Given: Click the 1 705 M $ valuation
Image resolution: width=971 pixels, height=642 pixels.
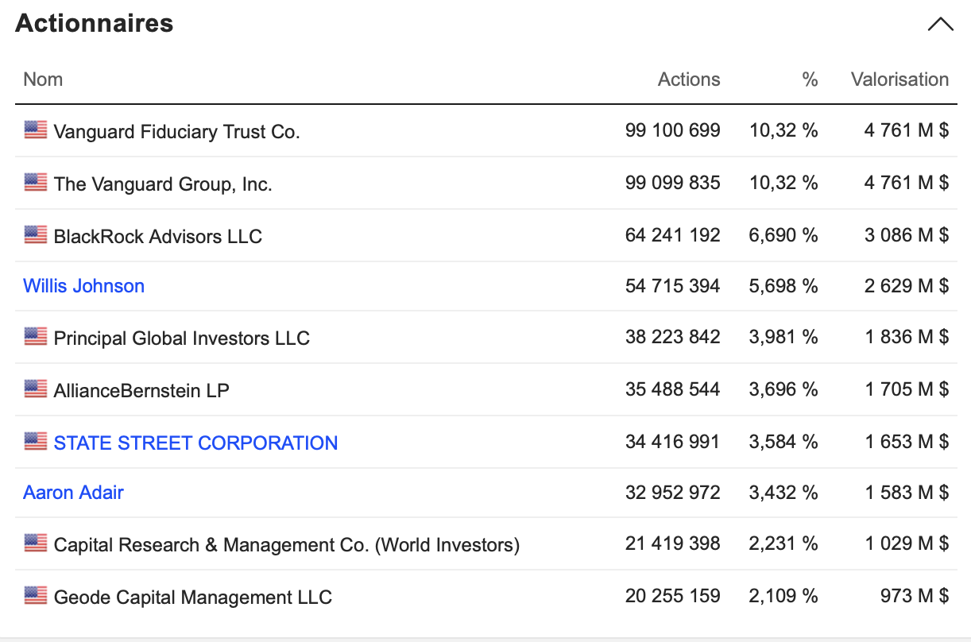Looking at the screenshot, I should 907,389.
